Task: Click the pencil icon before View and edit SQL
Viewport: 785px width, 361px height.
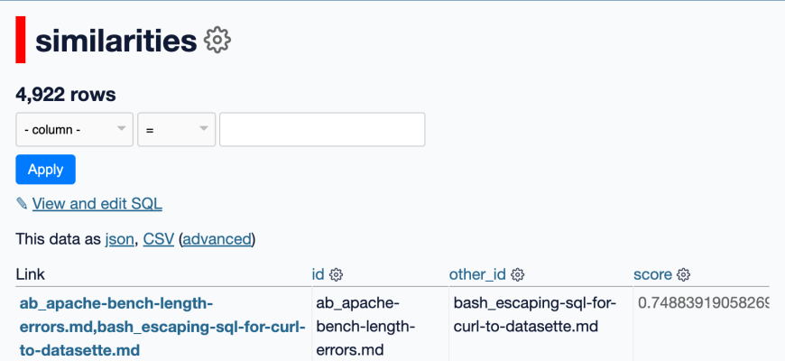Action: [x=22, y=204]
